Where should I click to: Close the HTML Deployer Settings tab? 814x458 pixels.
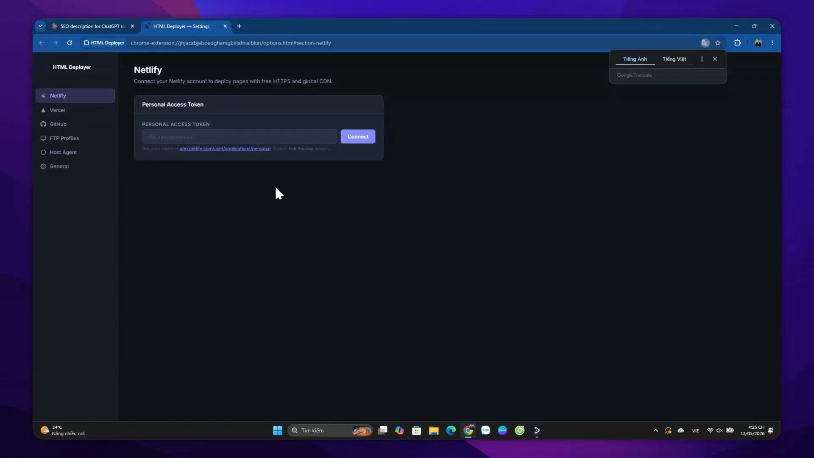(225, 26)
